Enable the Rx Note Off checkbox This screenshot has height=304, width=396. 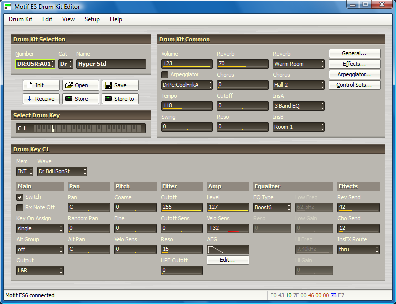point(20,207)
